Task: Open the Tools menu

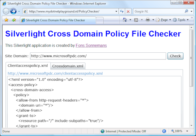Action: point(181,20)
